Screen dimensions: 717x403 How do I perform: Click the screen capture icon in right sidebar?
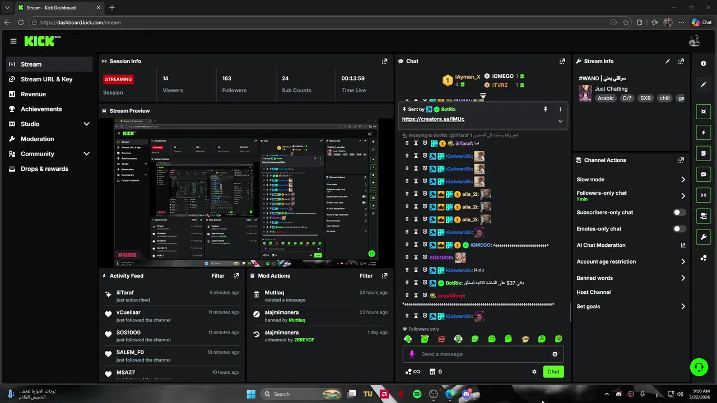704,111
